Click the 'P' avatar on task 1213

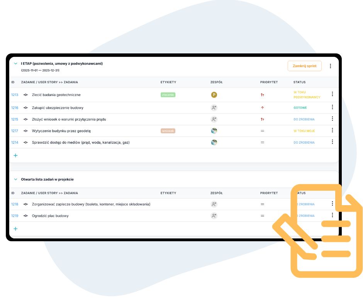point(214,95)
